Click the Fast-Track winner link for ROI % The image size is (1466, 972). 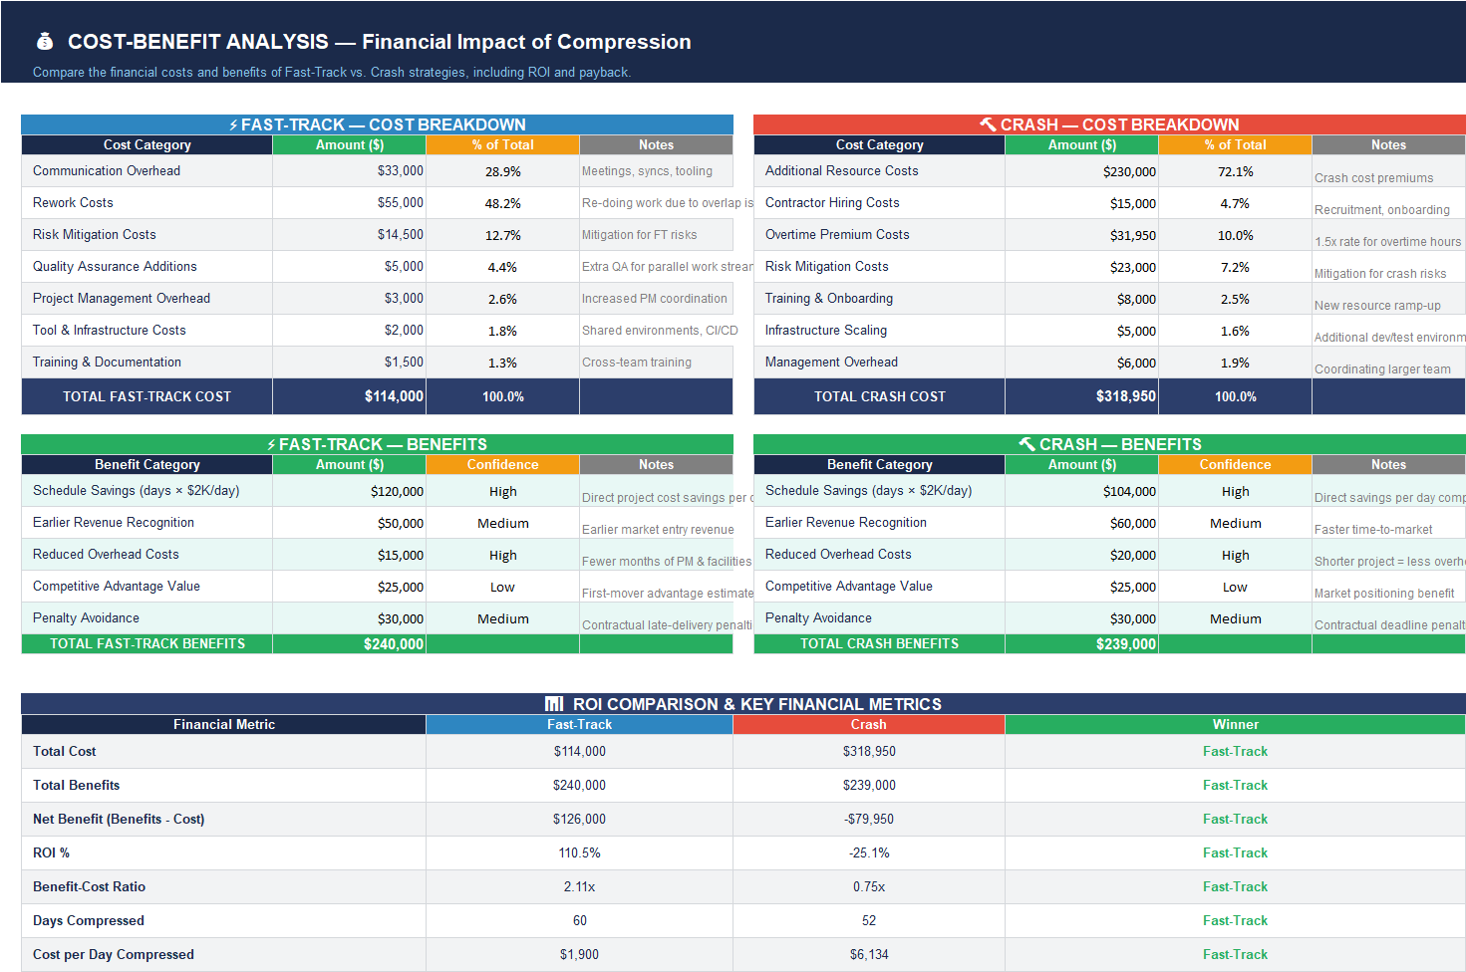click(x=1235, y=852)
